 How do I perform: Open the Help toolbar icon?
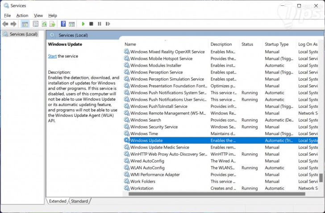coord(63,24)
